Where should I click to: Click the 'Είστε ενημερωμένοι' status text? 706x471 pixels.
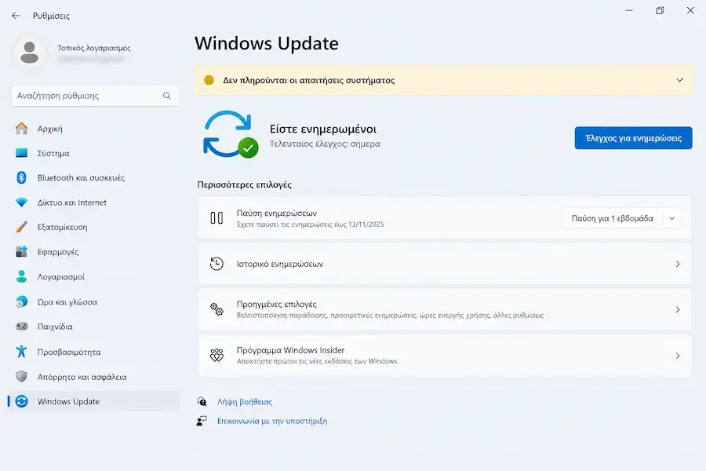tap(323, 129)
